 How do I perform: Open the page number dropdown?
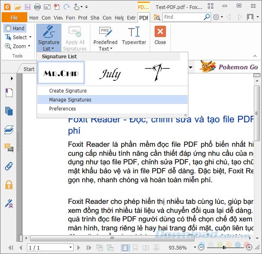[x=70, y=247]
